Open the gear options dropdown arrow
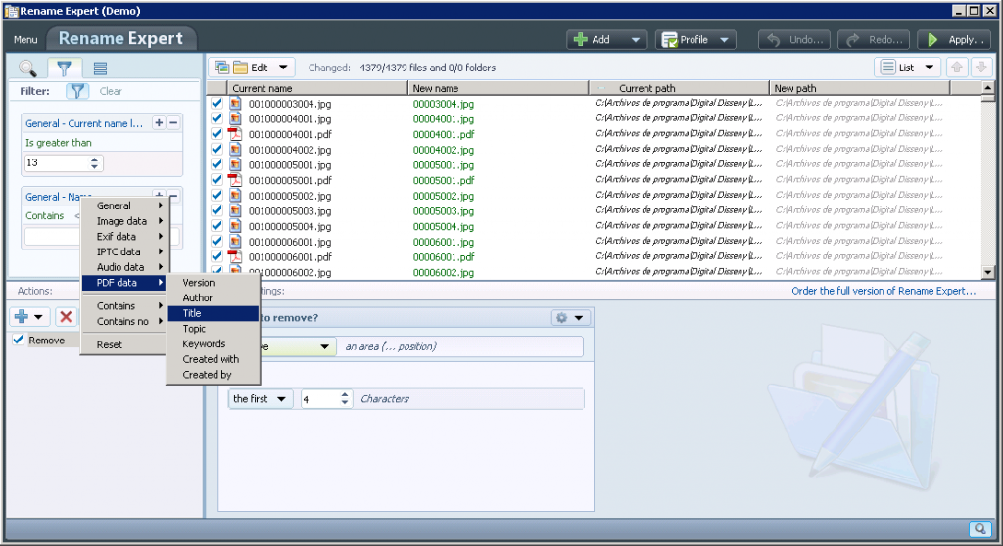Viewport: 1003px width, 546px height. click(x=578, y=318)
